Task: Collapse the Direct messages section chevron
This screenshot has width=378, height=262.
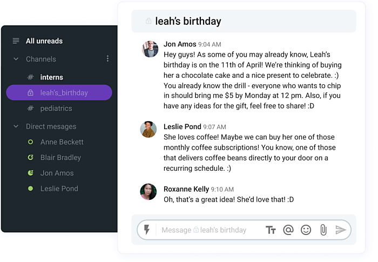Action: (16, 126)
